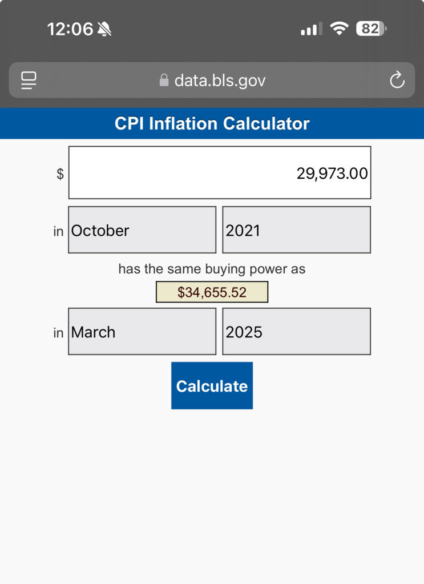Open the page menu icon in address bar

pos(29,80)
